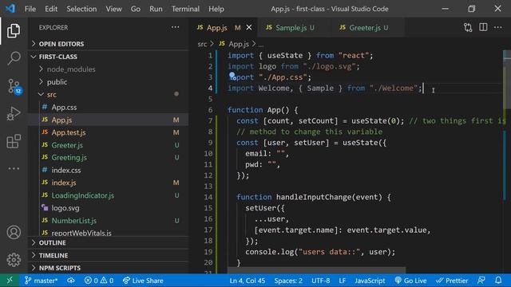
Task: Open remote window indicator in status bar
Action: [x=10, y=280]
